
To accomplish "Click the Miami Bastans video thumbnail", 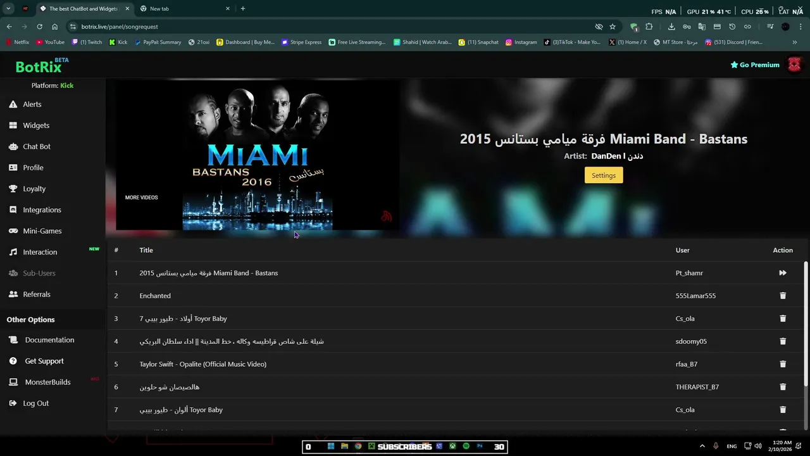I will 257,155.
